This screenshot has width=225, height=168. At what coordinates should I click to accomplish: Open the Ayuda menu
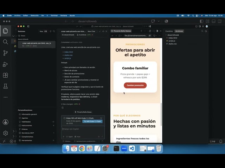72,15
